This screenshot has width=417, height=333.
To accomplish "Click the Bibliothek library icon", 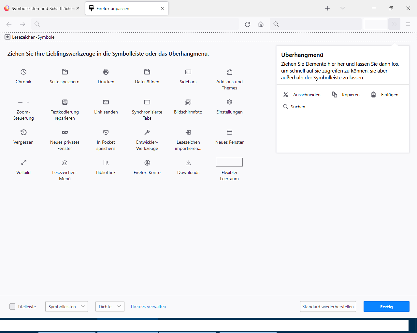I will pyautogui.click(x=106, y=163).
